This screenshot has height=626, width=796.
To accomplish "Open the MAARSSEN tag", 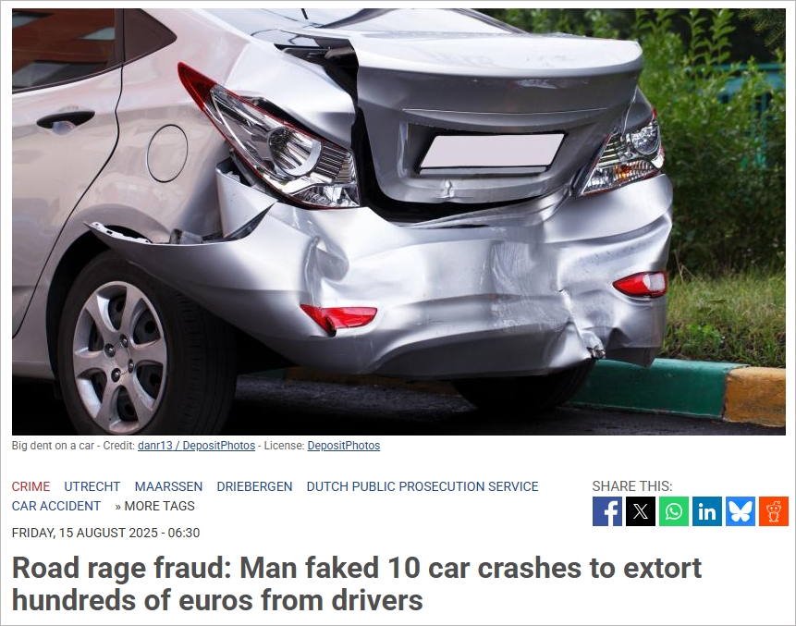I will pyautogui.click(x=168, y=486).
